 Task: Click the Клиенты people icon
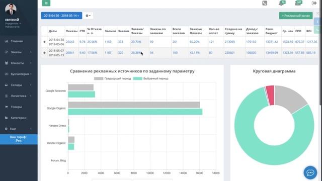click(7, 63)
